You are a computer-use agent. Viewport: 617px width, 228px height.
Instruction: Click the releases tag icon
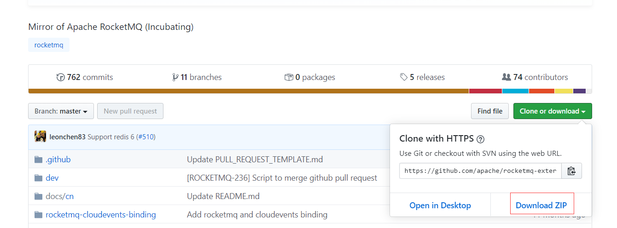tap(404, 77)
